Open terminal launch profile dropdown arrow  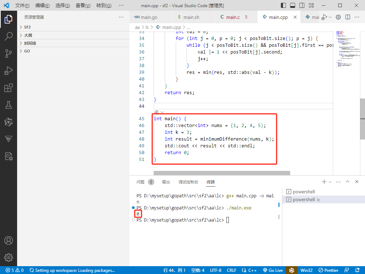(x=330, y=182)
